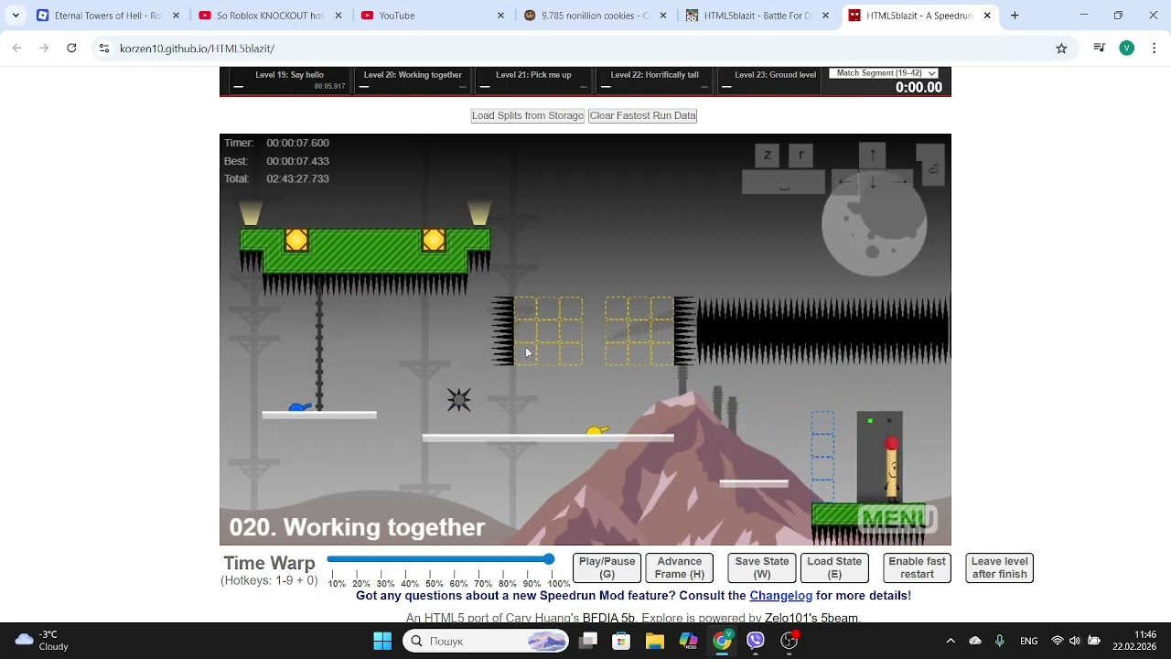Click Load Splits from Storage button
Image resolution: width=1171 pixels, height=659 pixels.
pyautogui.click(x=528, y=115)
